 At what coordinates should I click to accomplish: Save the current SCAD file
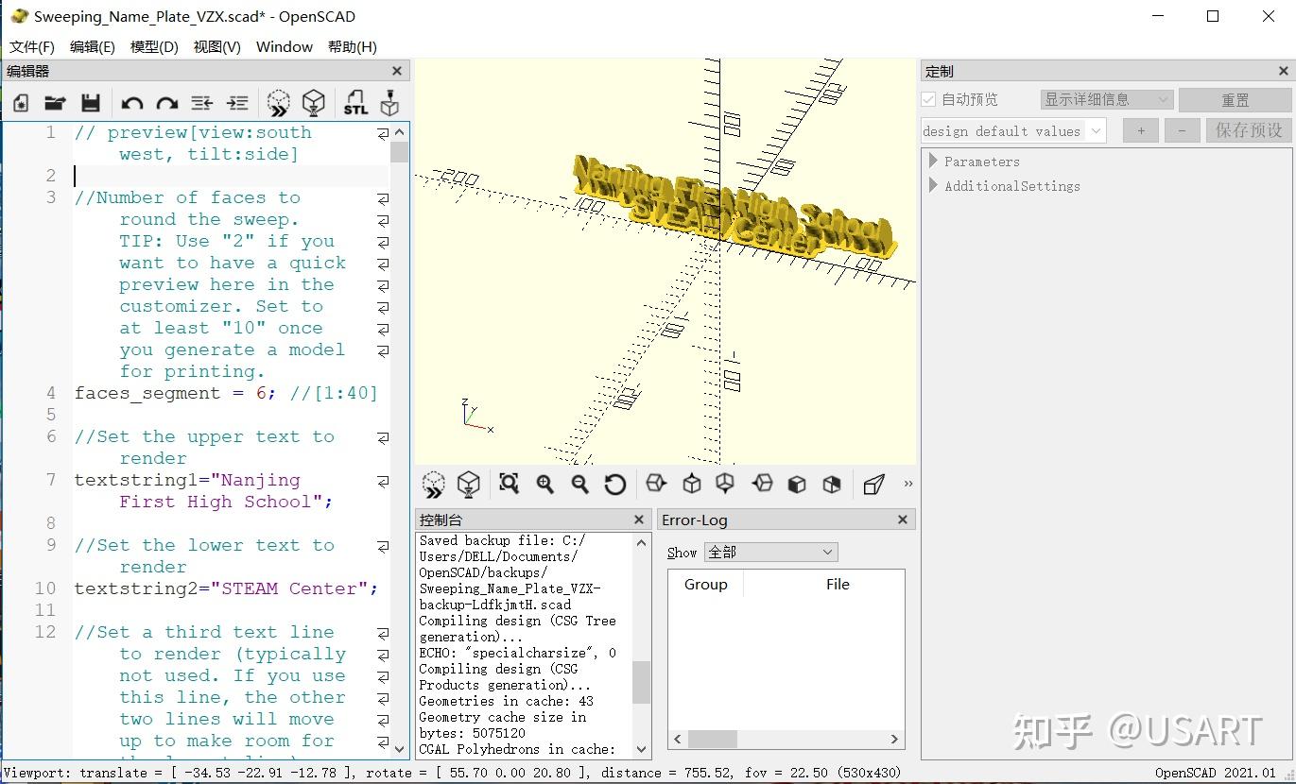tap(90, 102)
